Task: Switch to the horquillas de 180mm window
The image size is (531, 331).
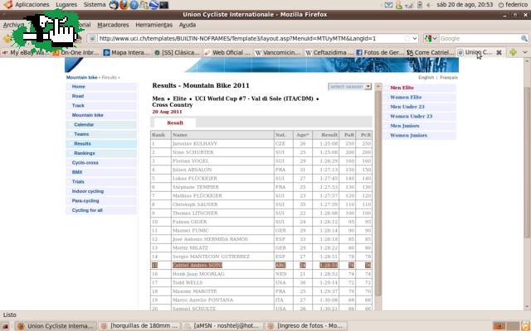Action: point(140,326)
